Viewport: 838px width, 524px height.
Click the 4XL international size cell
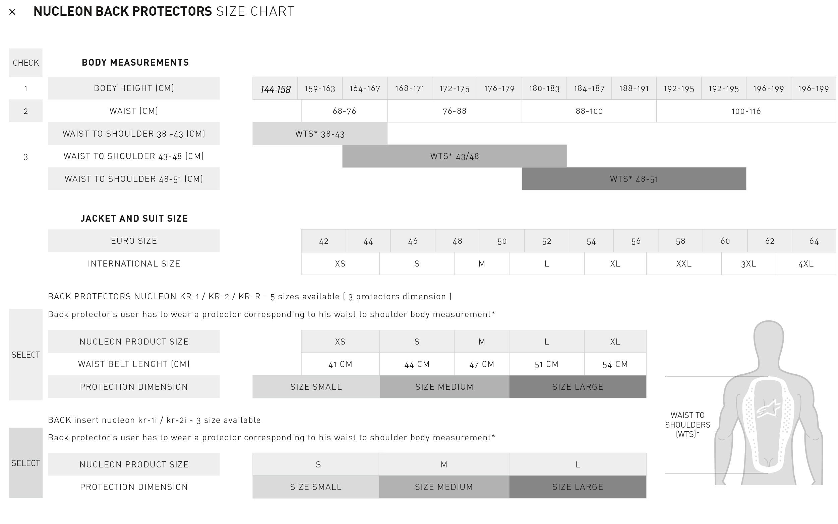pyautogui.click(x=806, y=264)
